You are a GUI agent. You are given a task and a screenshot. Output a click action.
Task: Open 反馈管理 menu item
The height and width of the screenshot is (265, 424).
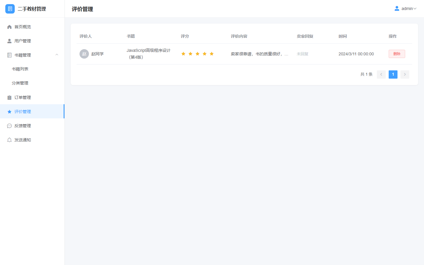(32, 126)
